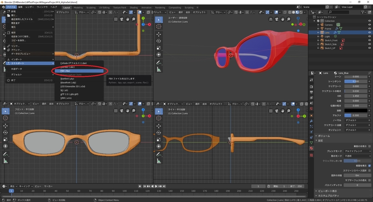
Task: Open the ブレンドモード dropdown
Action: [357, 151]
